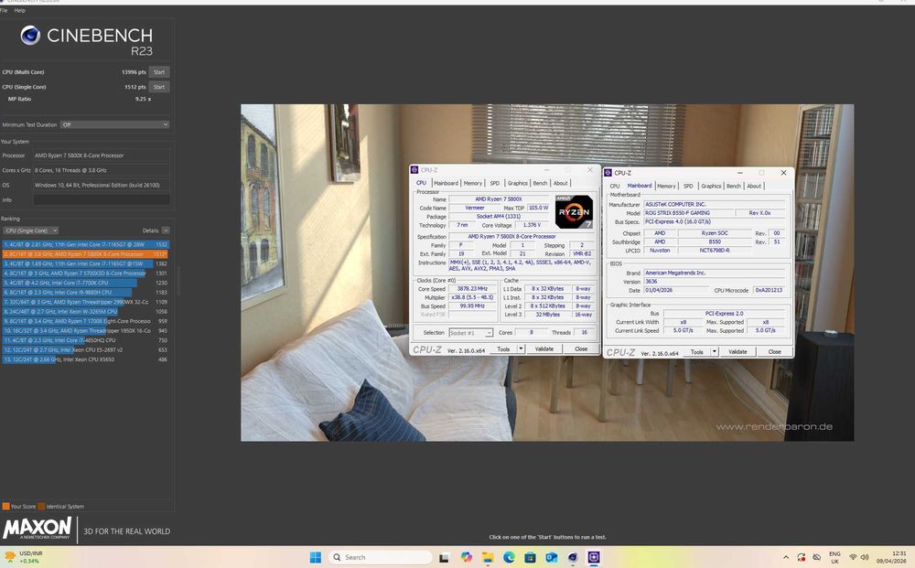Select the Intel Xeon CPU X5650 ranking row
Viewport: 915px width, 568px height.
click(x=86, y=359)
